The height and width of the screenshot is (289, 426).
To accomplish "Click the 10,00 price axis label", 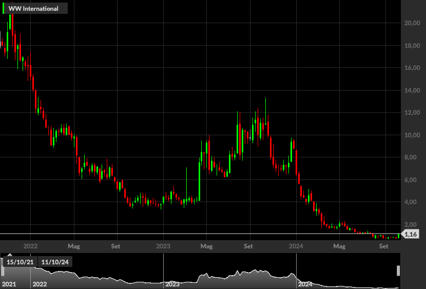I will pyautogui.click(x=412, y=135).
